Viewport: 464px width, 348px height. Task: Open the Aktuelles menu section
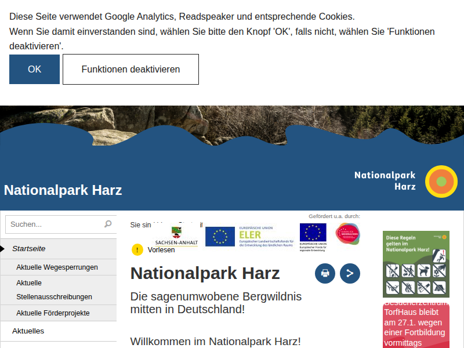pos(28,331)
